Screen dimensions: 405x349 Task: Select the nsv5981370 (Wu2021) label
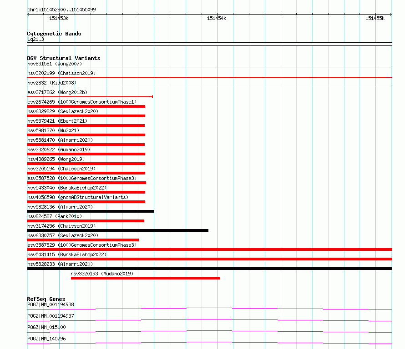coord(53,130)
